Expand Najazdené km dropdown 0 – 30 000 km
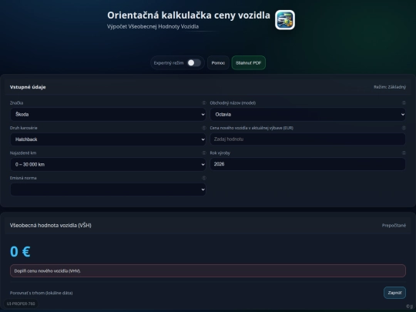This screenshot has height=312, width=416. [108, 165]
